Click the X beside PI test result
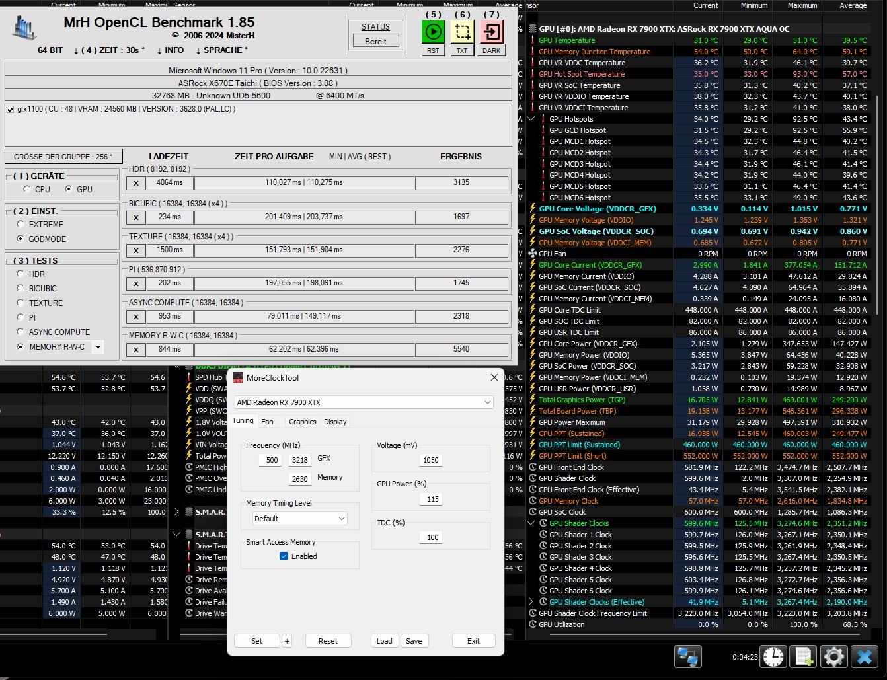Image resolution: width=887 pixels, height=680 pixels. (x=136, y=283)
